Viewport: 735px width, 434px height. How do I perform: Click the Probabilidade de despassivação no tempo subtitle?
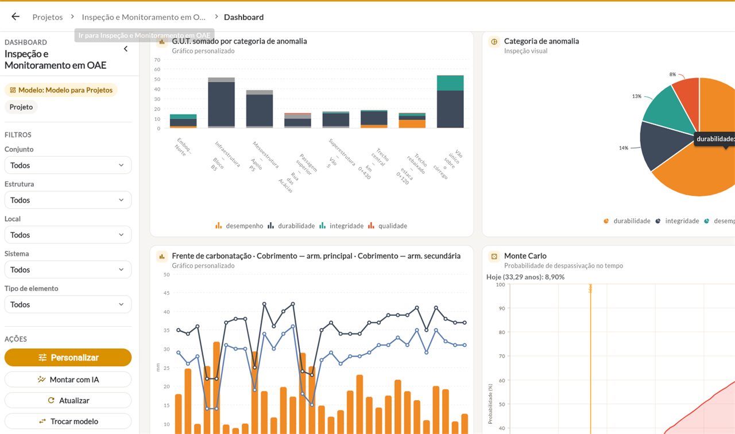[x=563, y=266]
